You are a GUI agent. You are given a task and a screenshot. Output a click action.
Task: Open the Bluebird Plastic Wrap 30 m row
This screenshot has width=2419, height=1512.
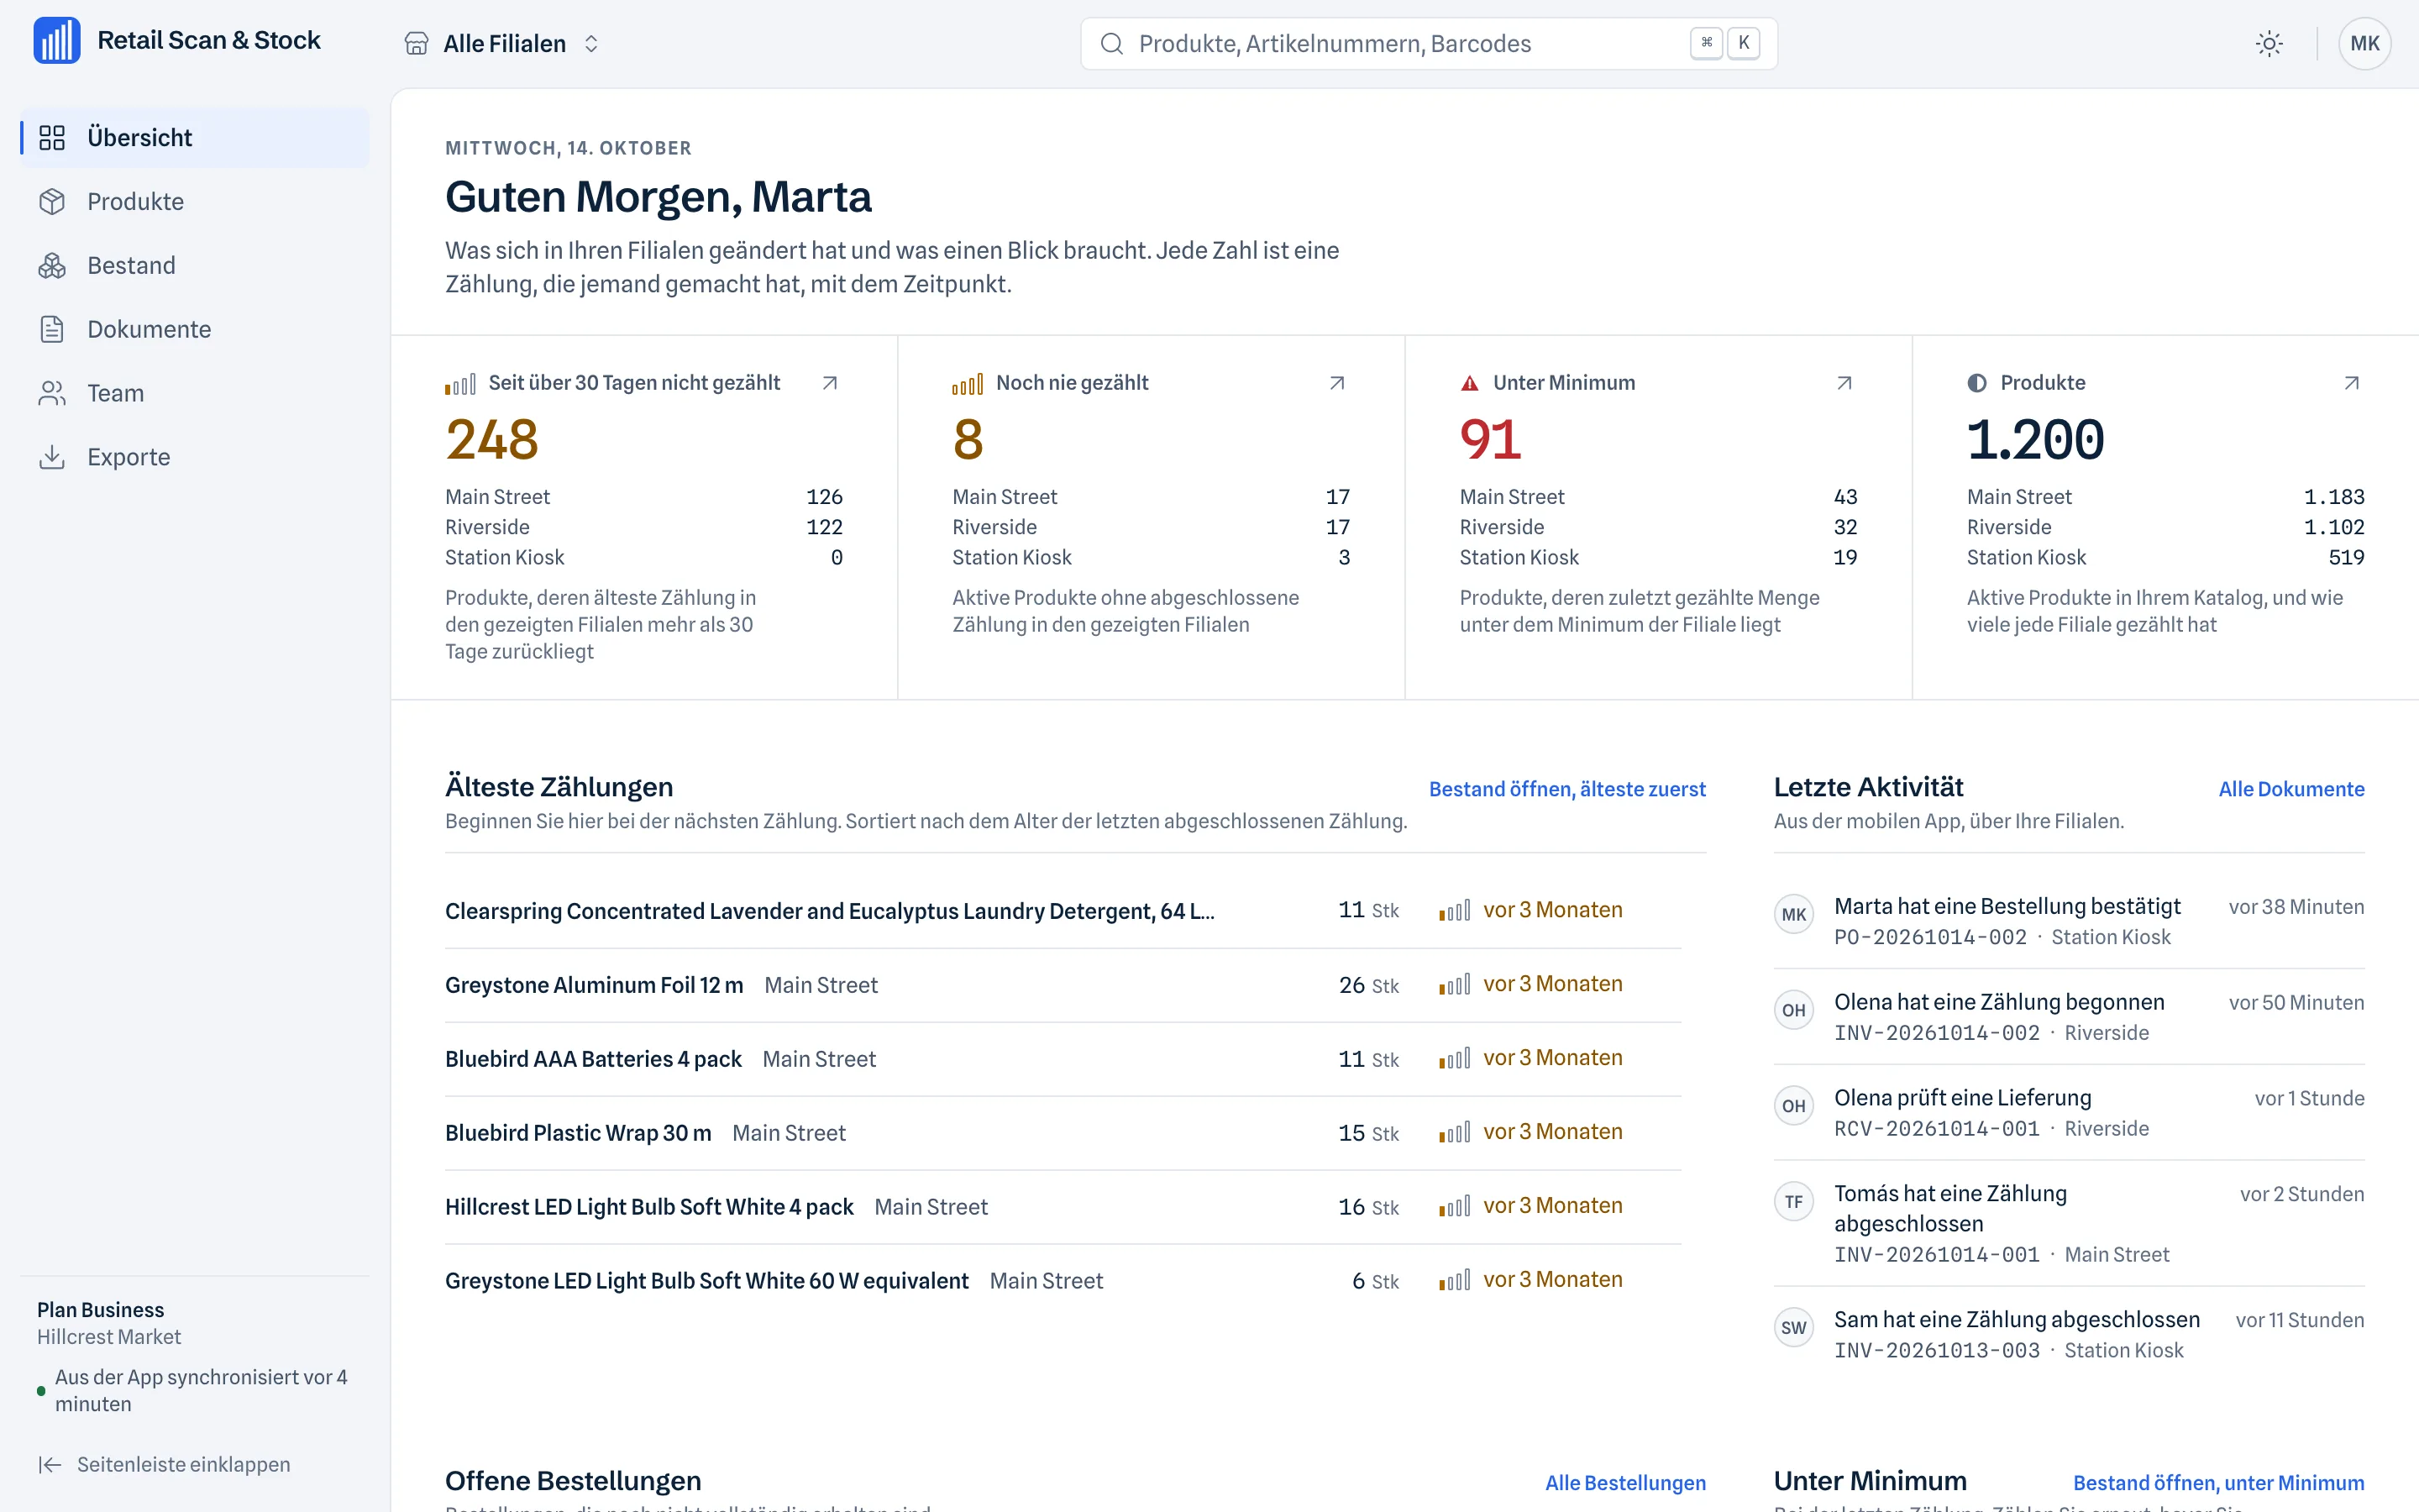click(x=1063, y=1133)
